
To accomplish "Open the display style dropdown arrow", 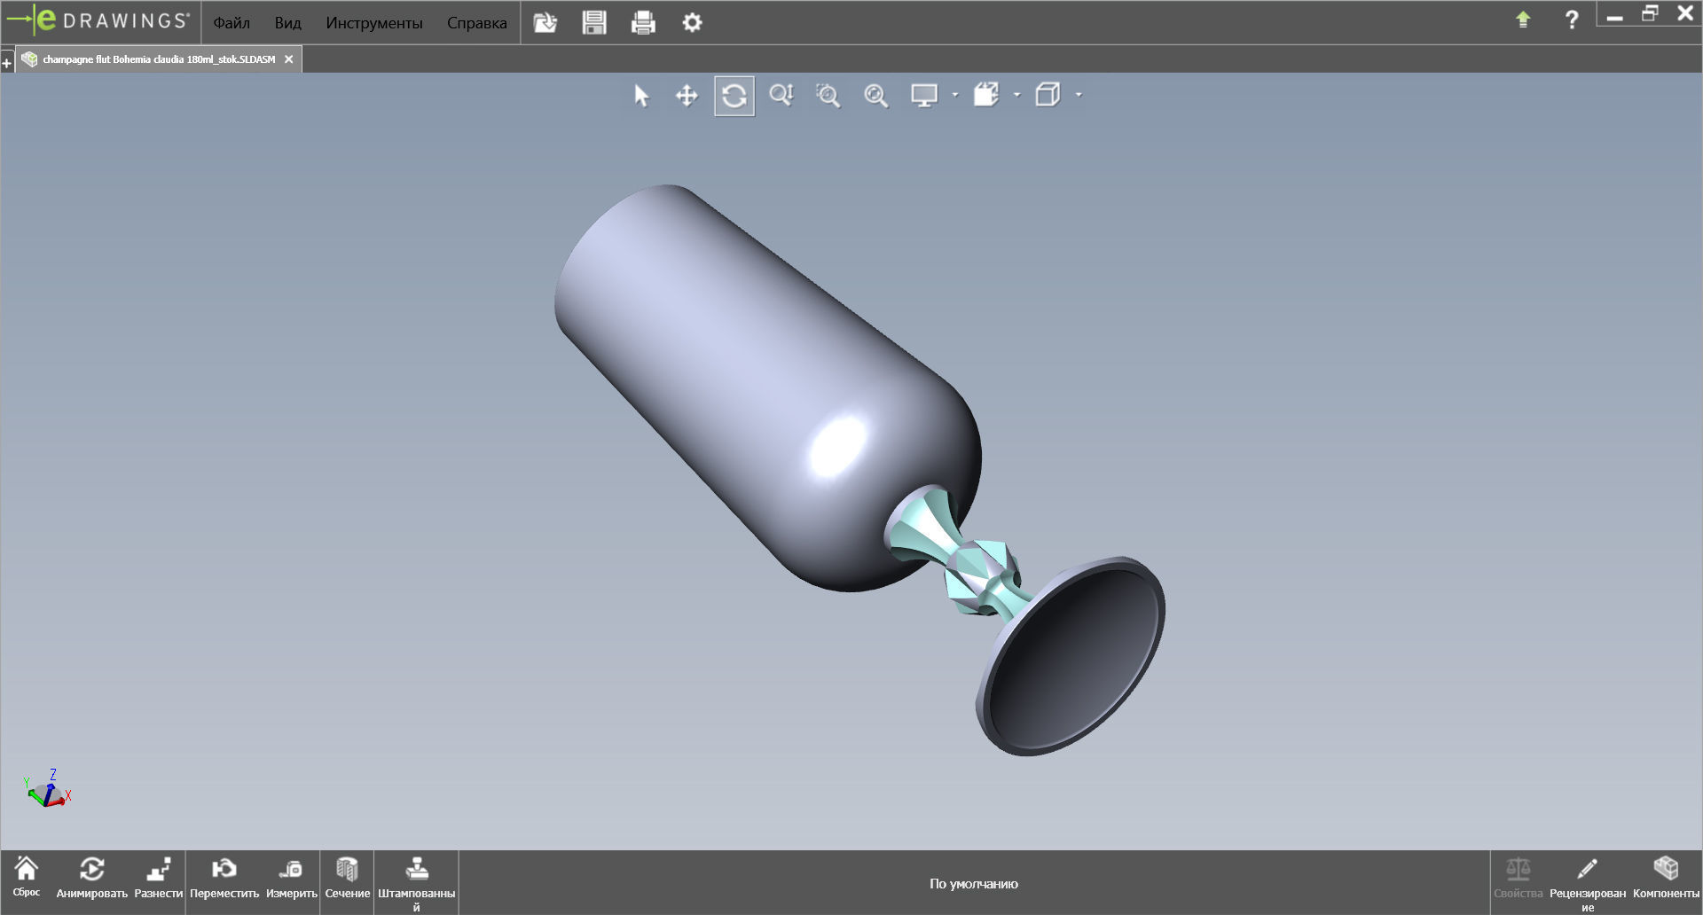I will coord(954,96).
